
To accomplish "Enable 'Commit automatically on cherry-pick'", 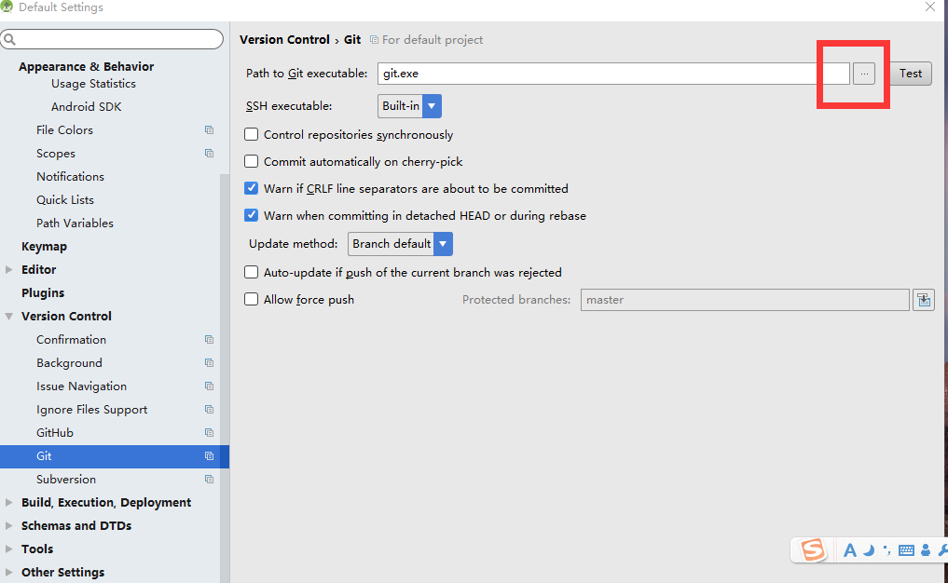I will click(251, 162).
